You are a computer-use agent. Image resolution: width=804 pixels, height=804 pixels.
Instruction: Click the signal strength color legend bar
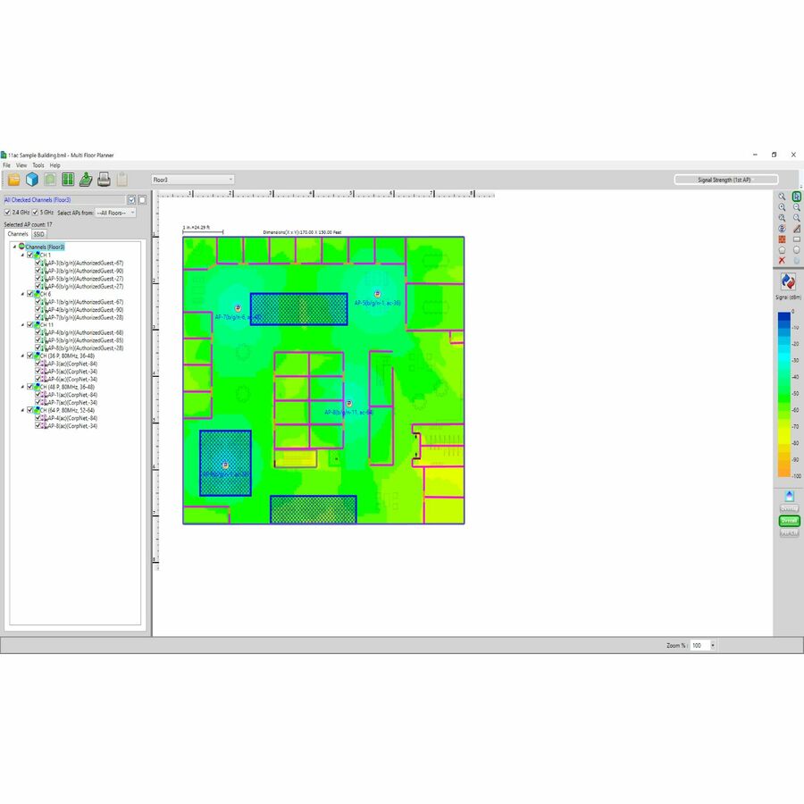click(783, 394)
